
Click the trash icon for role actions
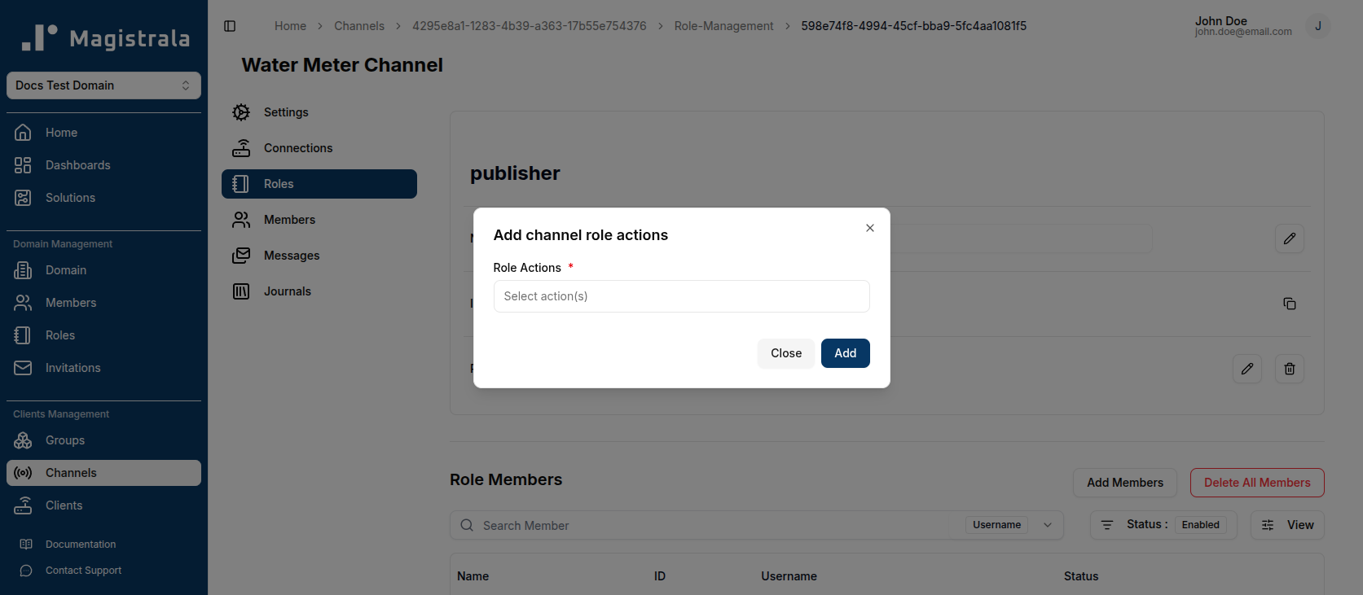[x=1290, y=369]
